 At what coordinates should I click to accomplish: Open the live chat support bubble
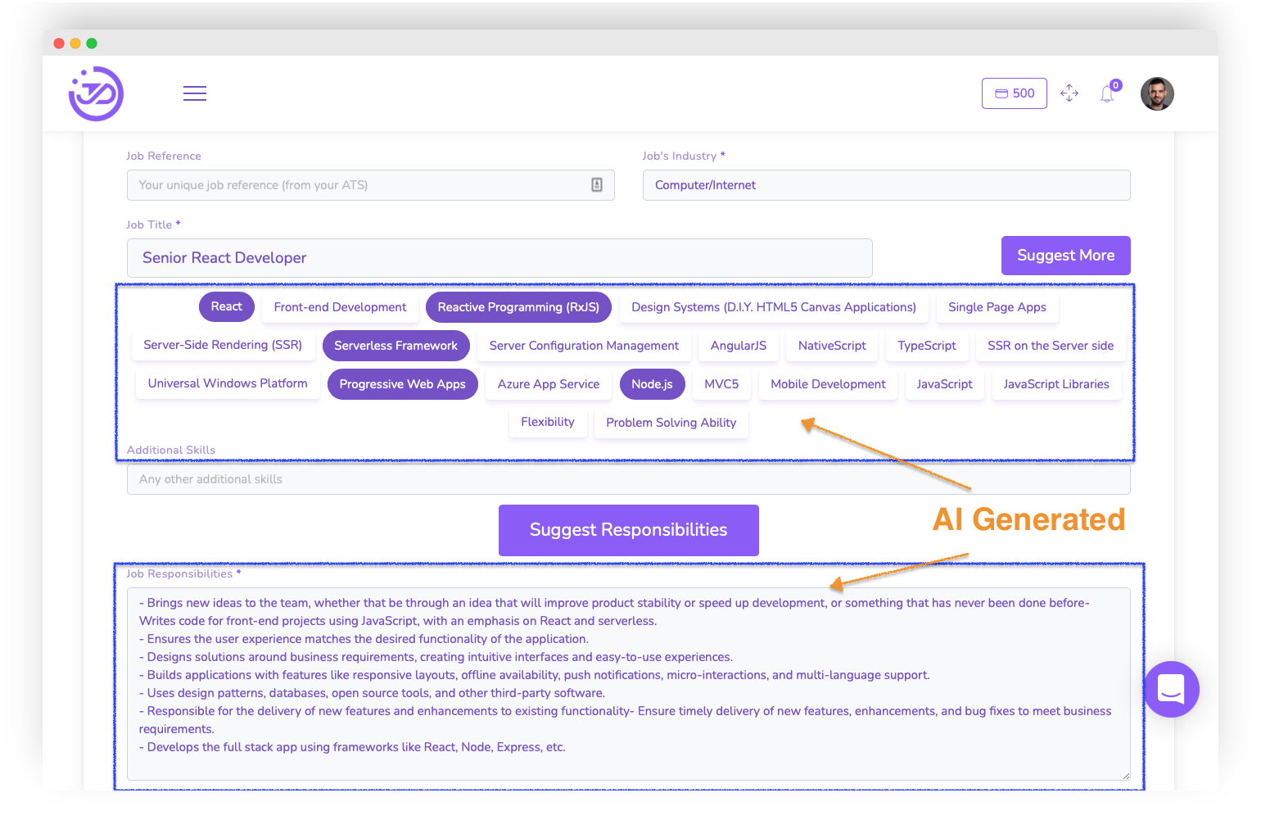click(x=1171, y=689)
